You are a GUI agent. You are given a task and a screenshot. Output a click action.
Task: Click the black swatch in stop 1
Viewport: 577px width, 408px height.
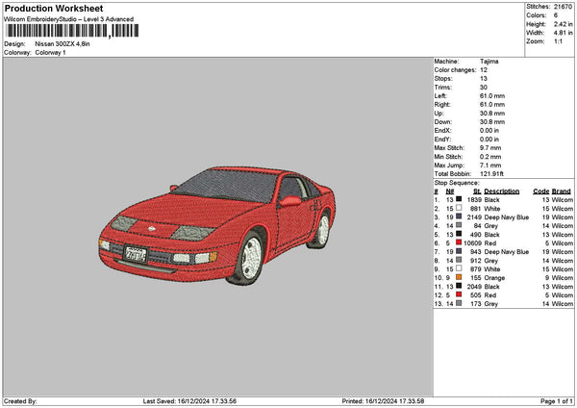459,199
